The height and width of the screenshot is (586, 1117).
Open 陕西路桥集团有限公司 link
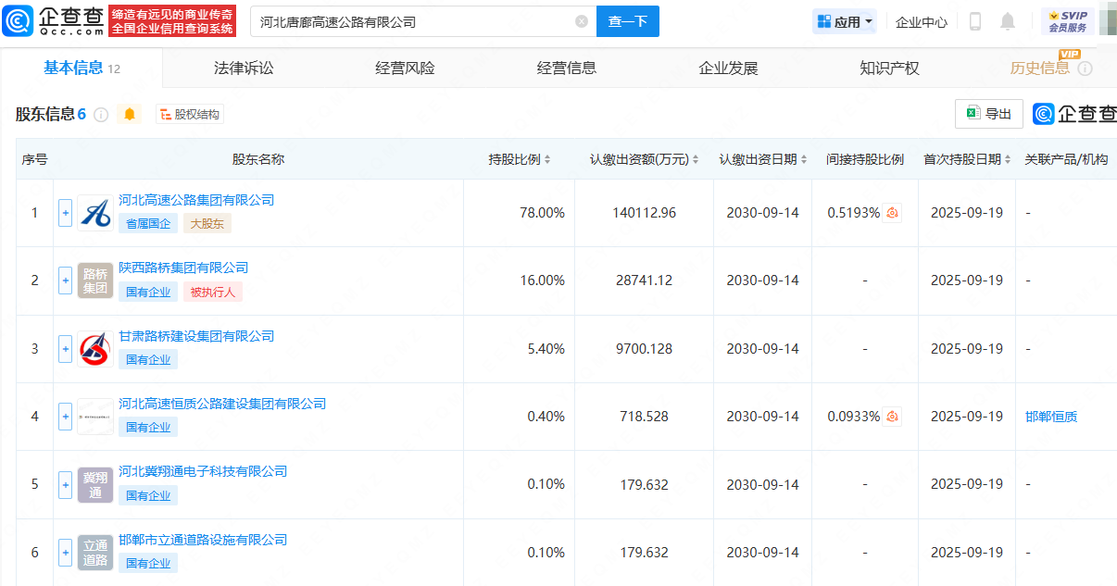(x=183, y=268)
